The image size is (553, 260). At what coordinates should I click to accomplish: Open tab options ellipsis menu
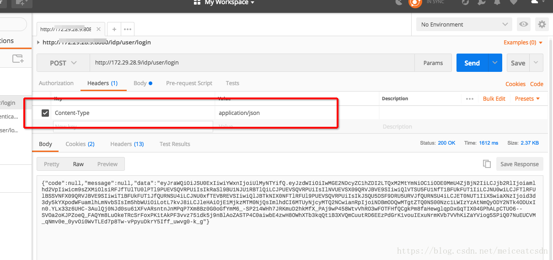click(x=128, y=29)
